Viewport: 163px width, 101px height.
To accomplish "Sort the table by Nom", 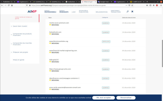I will [x=50, y=18].
